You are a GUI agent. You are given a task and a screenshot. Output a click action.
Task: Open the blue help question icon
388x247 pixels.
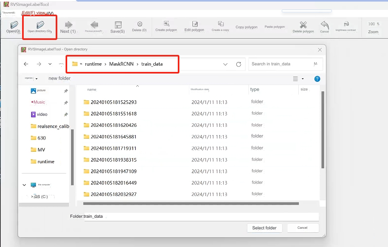point(317,79)
